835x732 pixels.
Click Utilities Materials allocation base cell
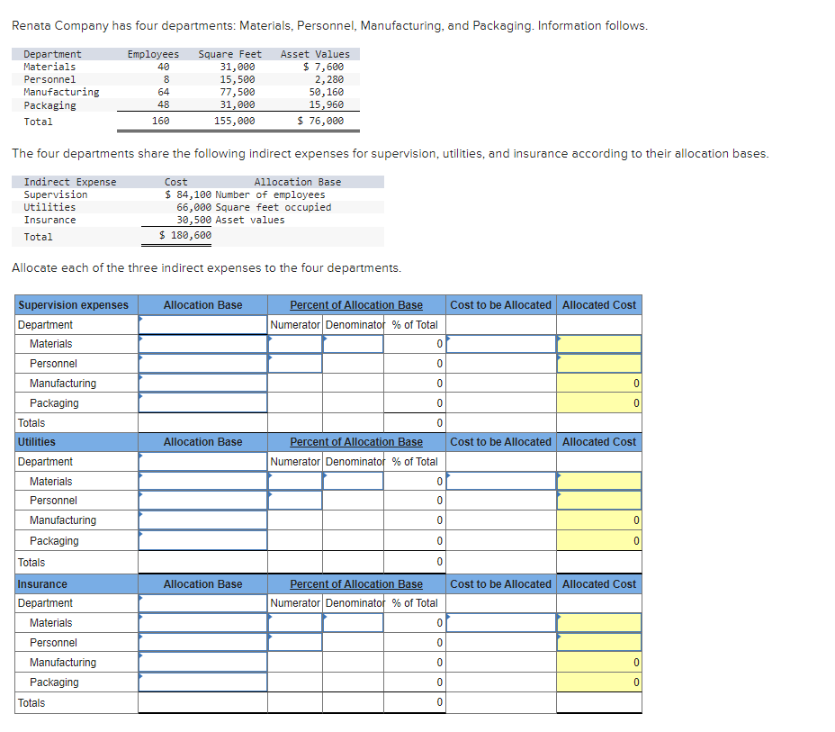(202, 481)
